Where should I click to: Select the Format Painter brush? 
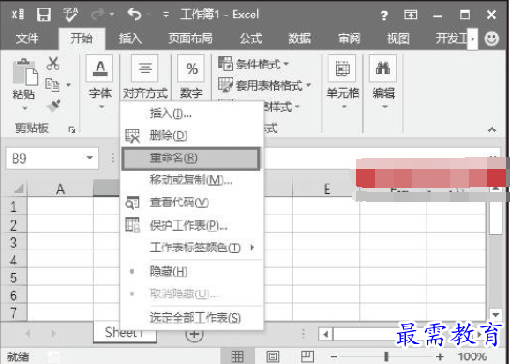[53, 105]
